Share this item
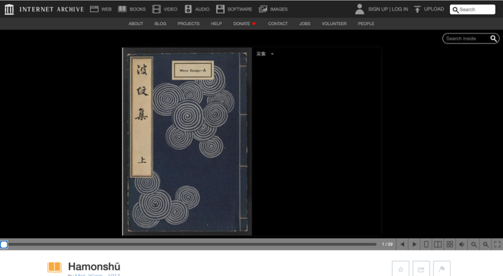Screen dimensions: 503x276 click(421, 269)
